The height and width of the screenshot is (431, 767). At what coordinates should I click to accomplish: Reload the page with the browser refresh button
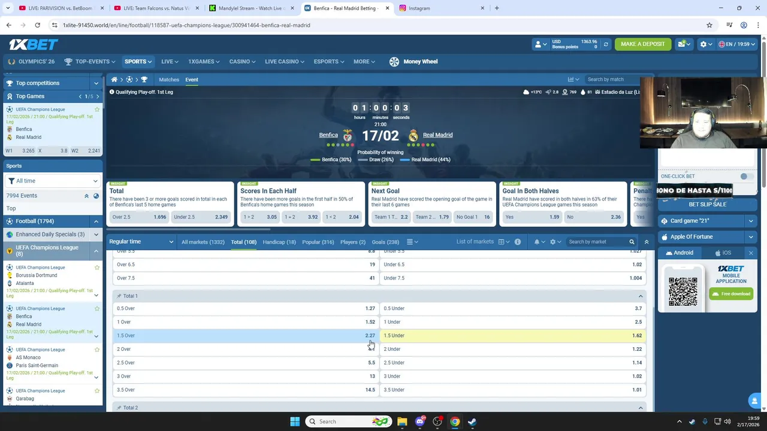[x=37, y=25]
